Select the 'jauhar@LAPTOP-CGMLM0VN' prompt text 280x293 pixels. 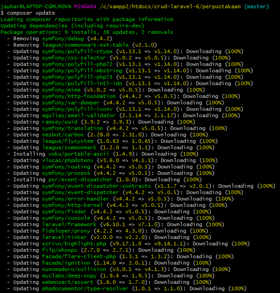click(x=36, y=6)
